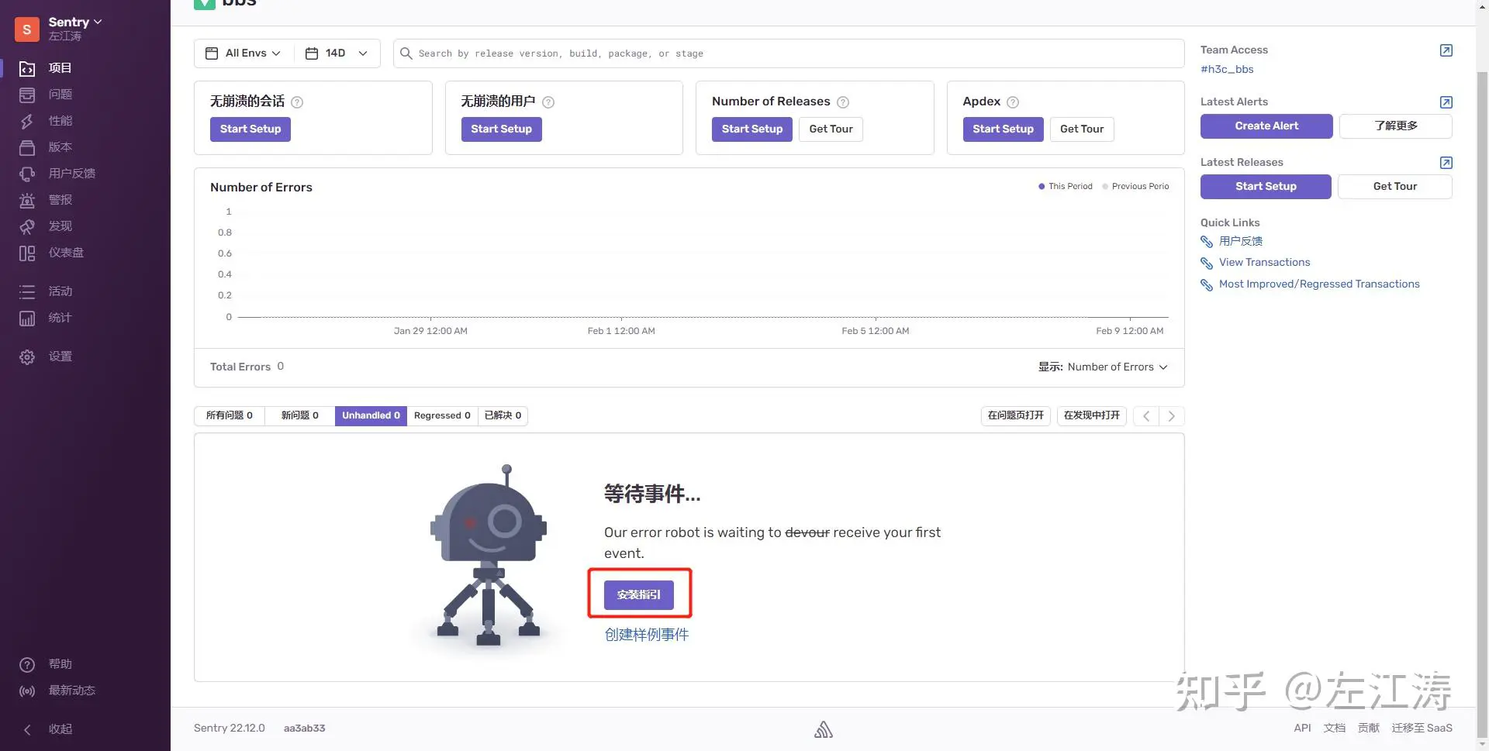Viewport: 1489px width, 751px height.
Task: Expand the 显示: Number of Errors selector
Action: (x=1103, y=367)
